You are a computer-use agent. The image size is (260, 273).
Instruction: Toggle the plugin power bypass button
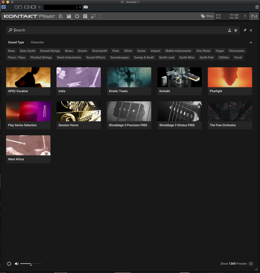click(4, 7)
